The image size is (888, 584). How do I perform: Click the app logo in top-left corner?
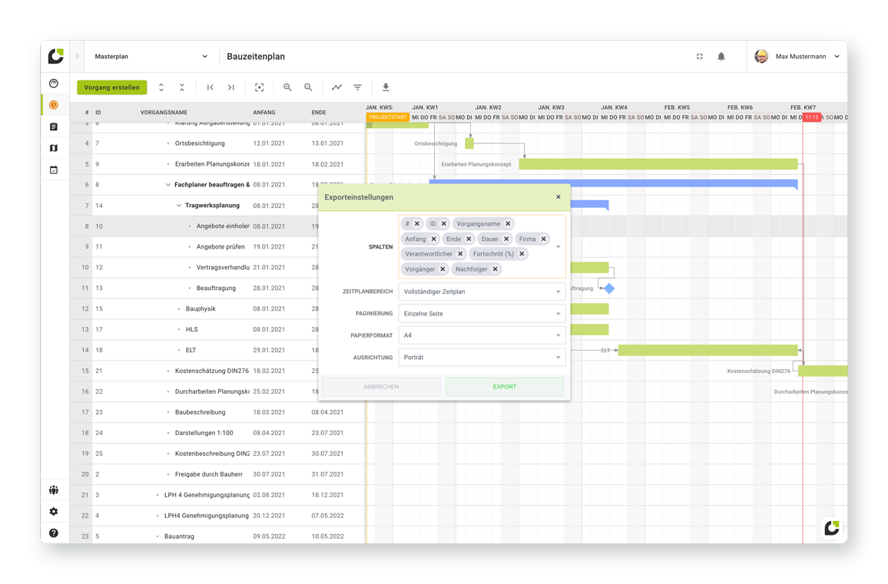pos(55,56)
